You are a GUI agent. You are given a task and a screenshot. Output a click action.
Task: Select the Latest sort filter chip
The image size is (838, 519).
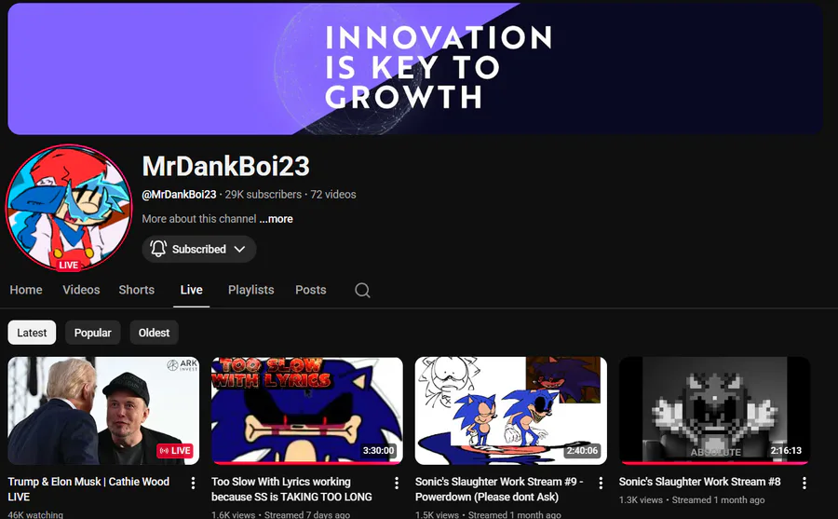(x=32, y=333)
